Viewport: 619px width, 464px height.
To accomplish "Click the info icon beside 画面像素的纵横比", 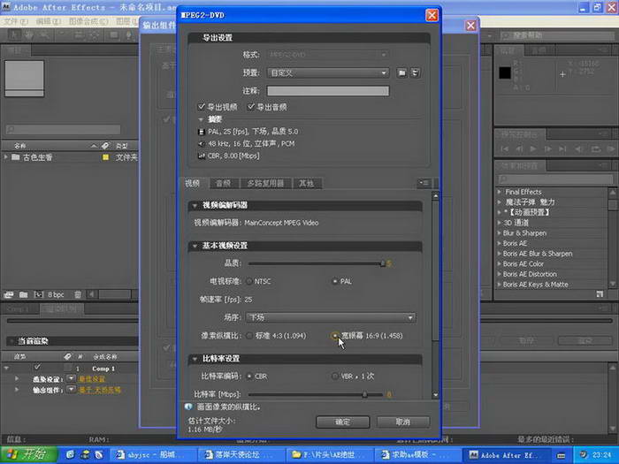I will pyautogui.click(x=188, y=407).
